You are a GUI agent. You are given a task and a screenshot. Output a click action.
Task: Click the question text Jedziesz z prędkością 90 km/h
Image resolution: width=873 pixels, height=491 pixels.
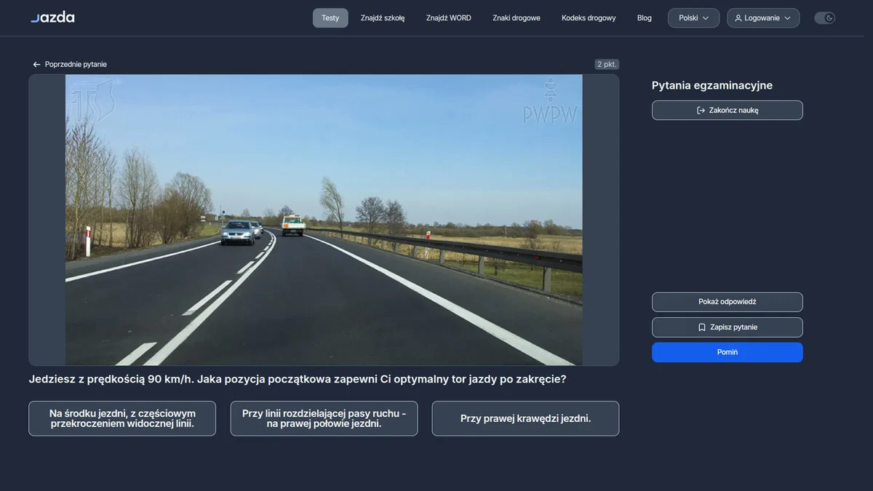298,380
